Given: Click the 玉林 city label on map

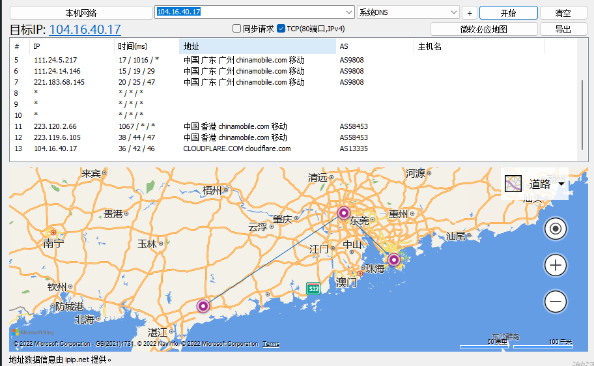Looking at the screenshot, I should tap(147, 244).
